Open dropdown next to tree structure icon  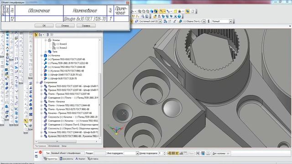[x=43, y=35]
